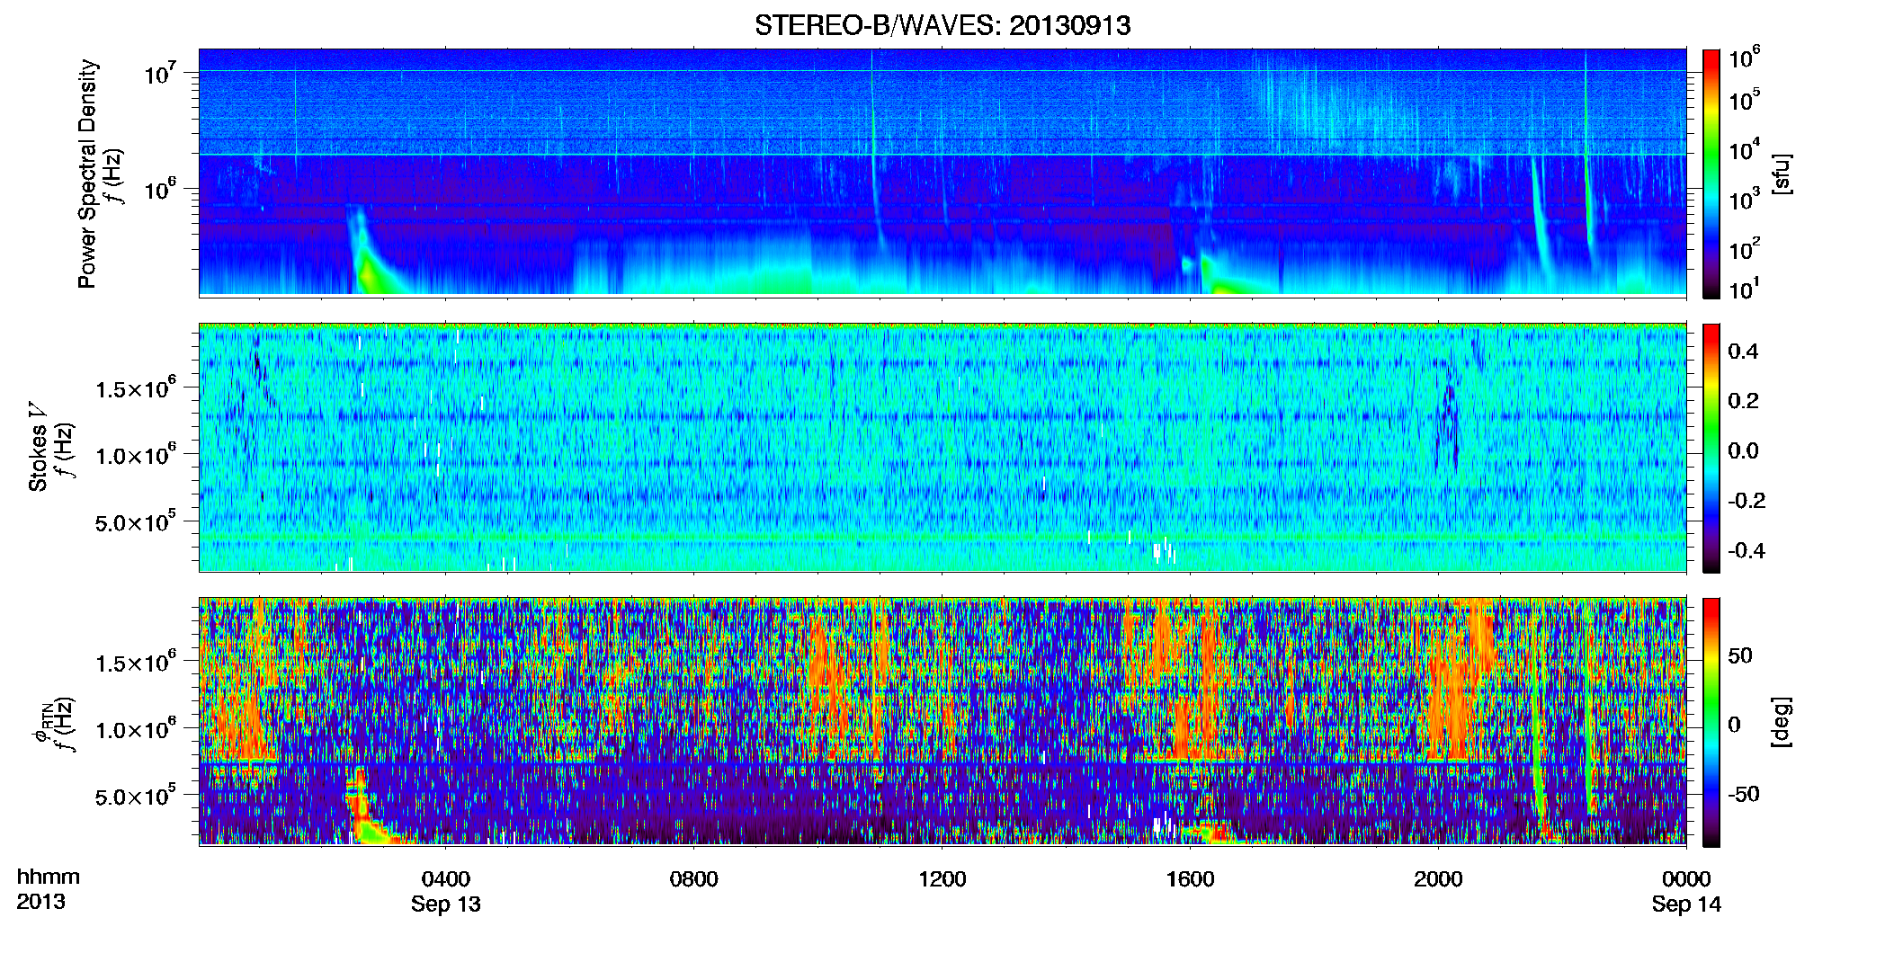This screenshot has height=971, width=1885.
Task: Click the 0400 time axis tick label
Action: (x=446, y=878)
